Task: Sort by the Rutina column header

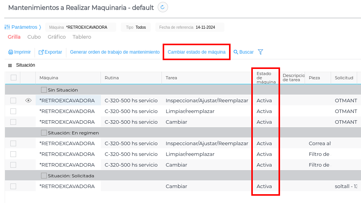Action: [112, 78]
